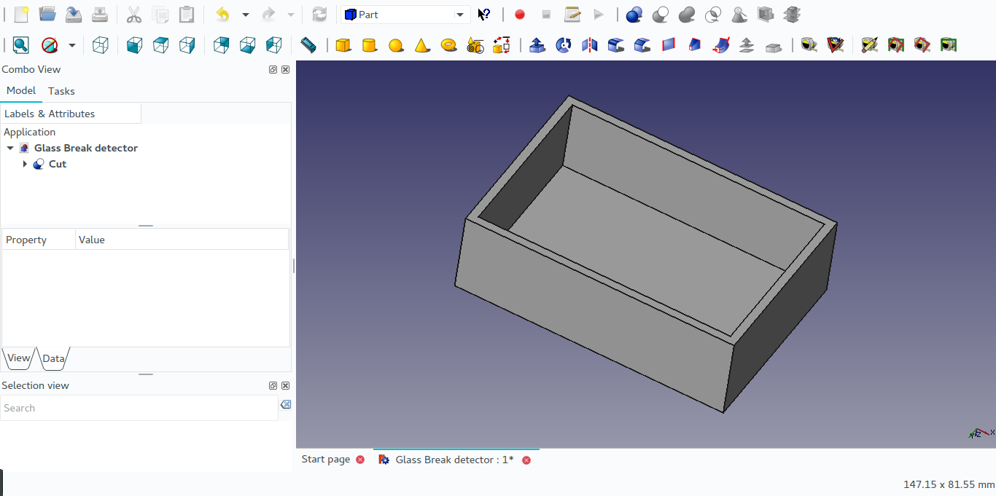Open the redo history dropdown arrow
996x496 pixels.
[x=291, y=15]
